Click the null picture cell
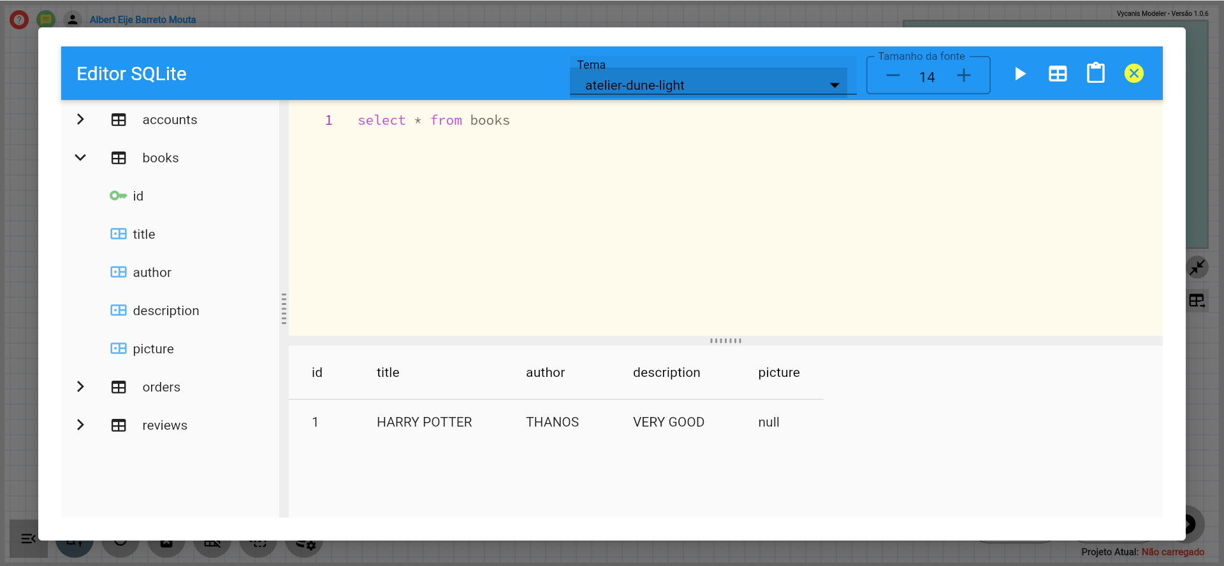 coord(769,422)
